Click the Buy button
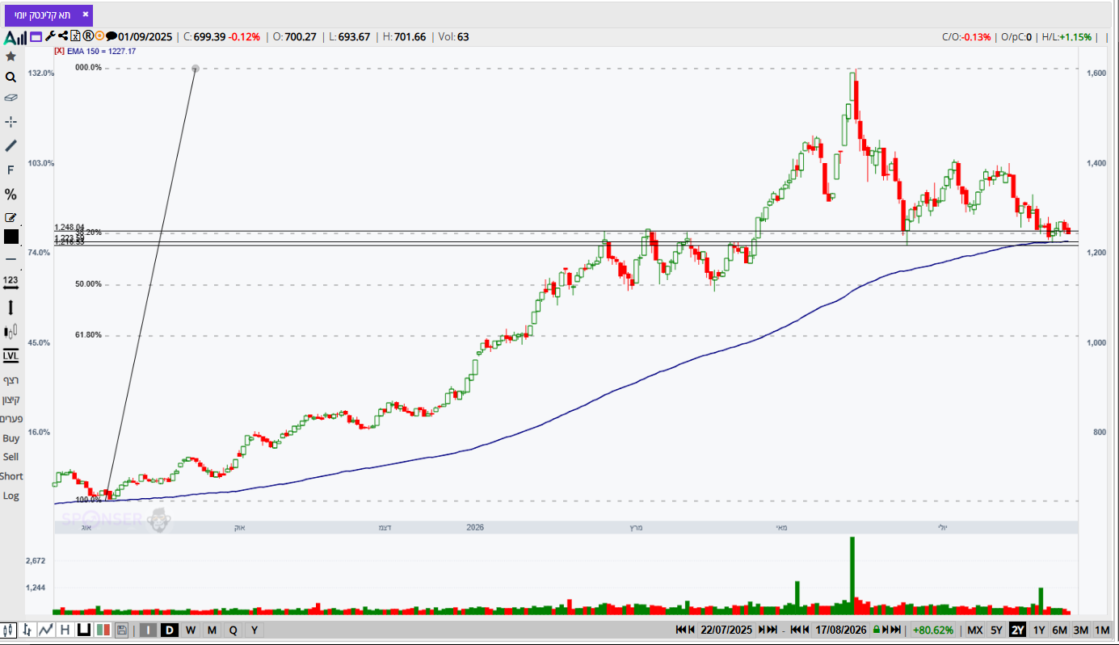1119x645 pixels. click(x=11, y=438)
